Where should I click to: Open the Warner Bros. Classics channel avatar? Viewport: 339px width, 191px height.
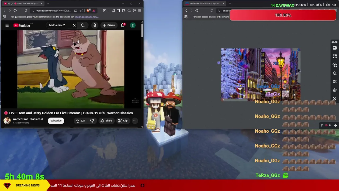click(x=7, y=120)
